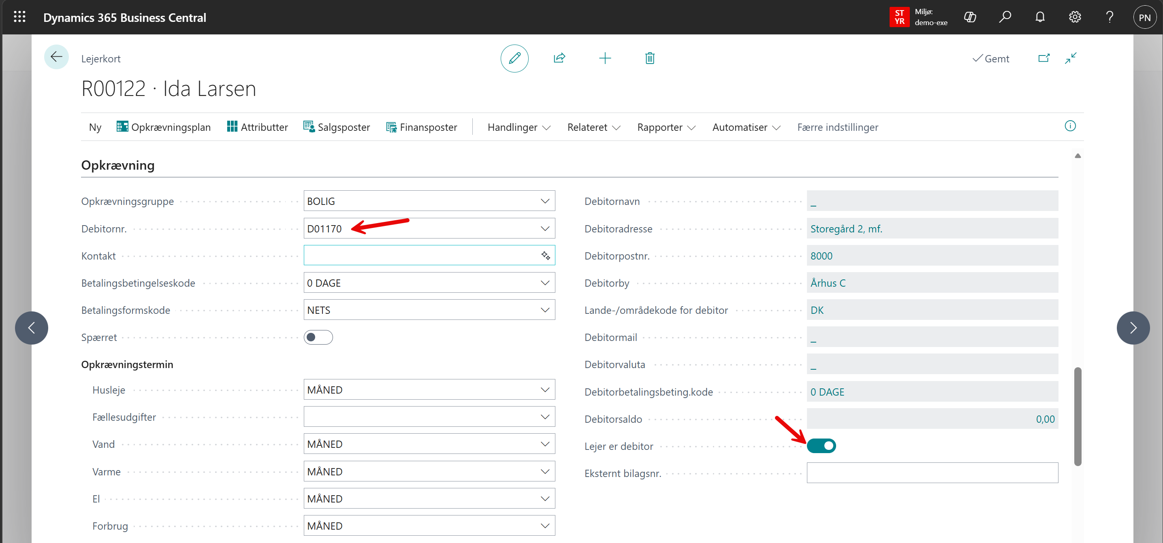This screenshot has height=543, width=1163.
Task: Toggle the Spærret switch
Action: pos(318,337)
